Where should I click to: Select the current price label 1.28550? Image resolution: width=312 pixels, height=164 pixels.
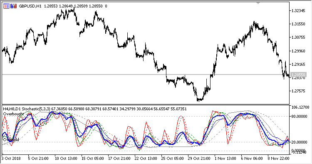point(298,75)
